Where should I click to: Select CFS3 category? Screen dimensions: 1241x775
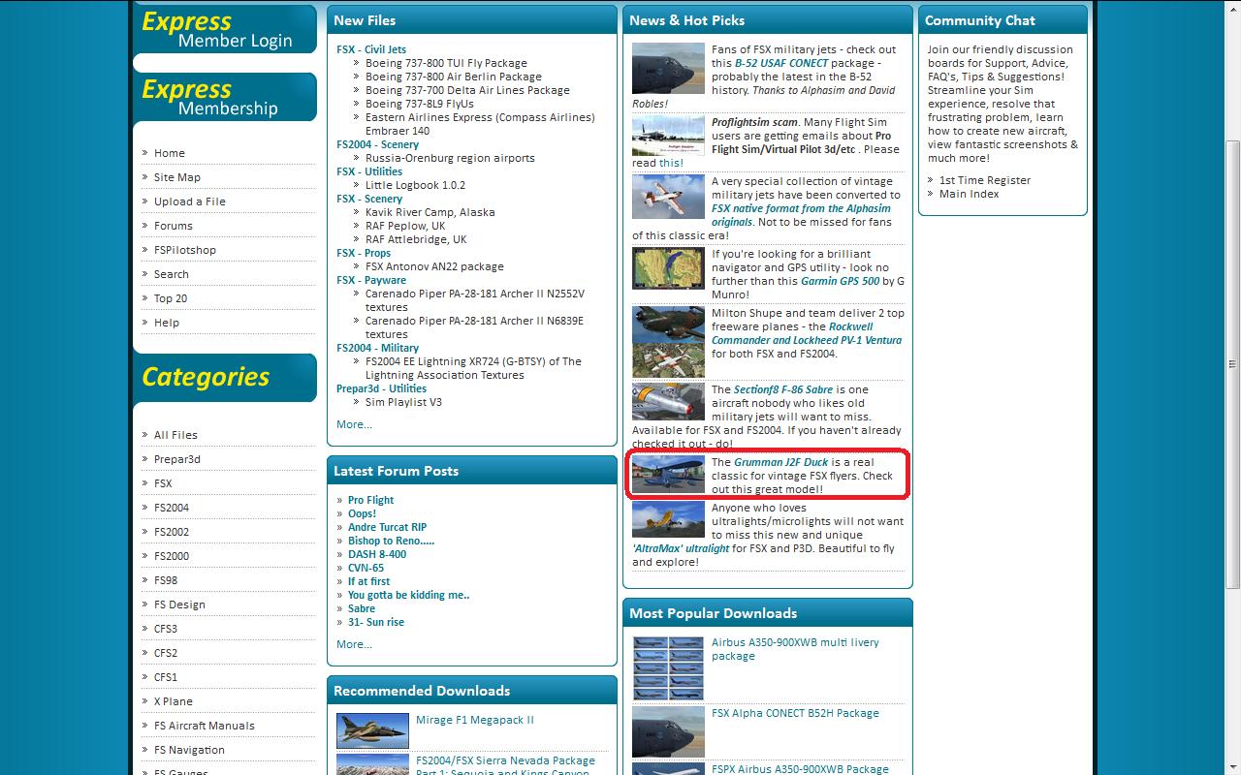point(166,629)
